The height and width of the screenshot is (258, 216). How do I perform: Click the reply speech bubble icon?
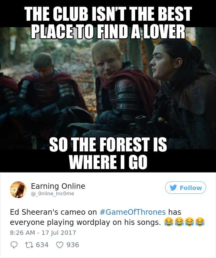pyautogui.click(x=14, y=245)
